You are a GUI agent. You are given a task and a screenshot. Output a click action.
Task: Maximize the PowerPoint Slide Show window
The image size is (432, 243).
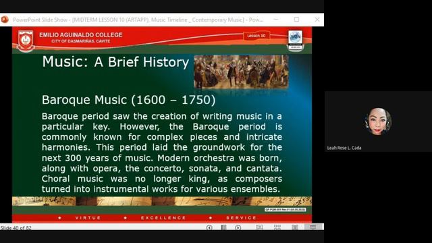tap(296, 20)
